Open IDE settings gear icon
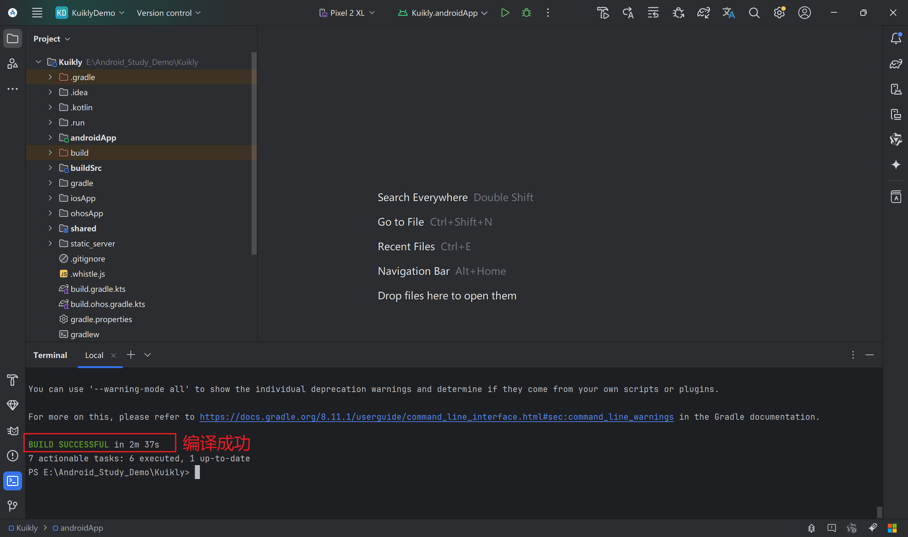The width and height of the screenshot is (908, 537). (779, 13)
